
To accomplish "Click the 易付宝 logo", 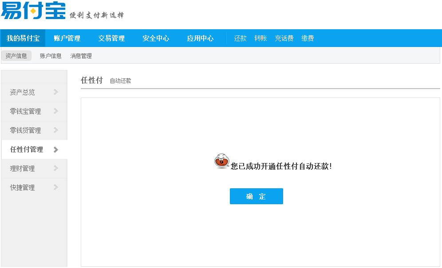I will (33, 11).
